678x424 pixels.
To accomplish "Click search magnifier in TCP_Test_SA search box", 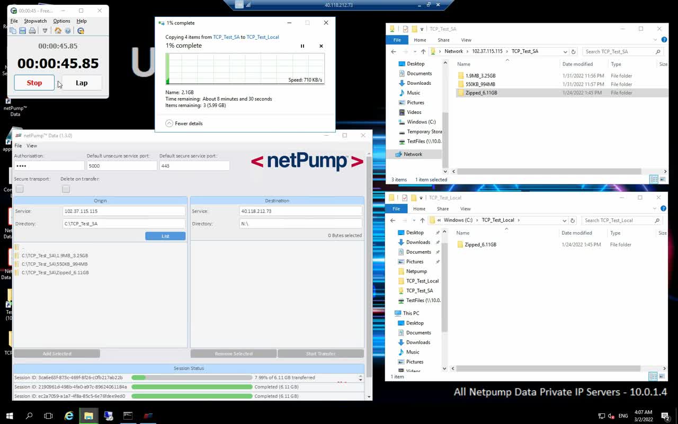I will point(658,51).
